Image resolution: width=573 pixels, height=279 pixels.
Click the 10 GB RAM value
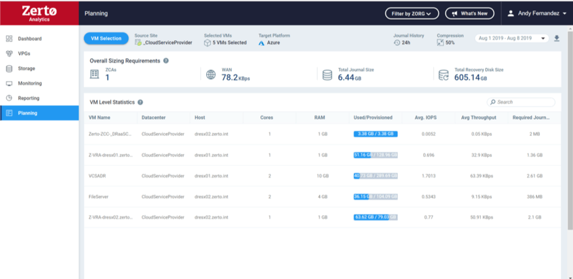click(x=323, y=176)
